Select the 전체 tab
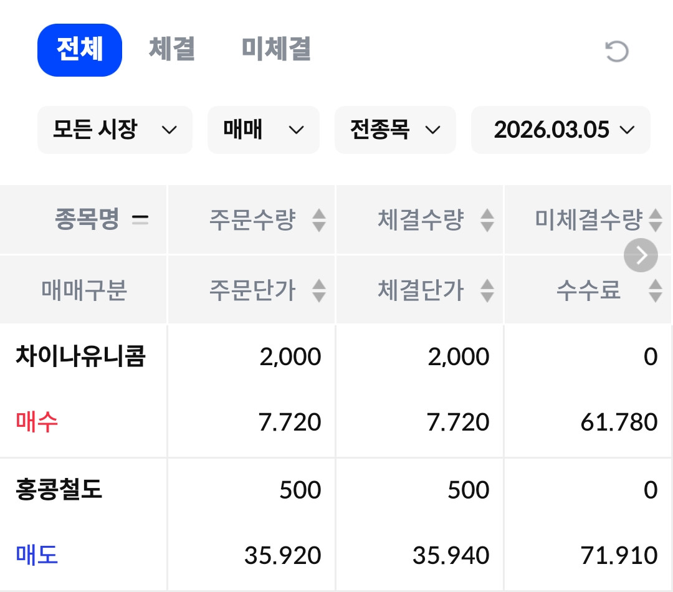This screenshot has height=592, width=673. tap(80, 50)
